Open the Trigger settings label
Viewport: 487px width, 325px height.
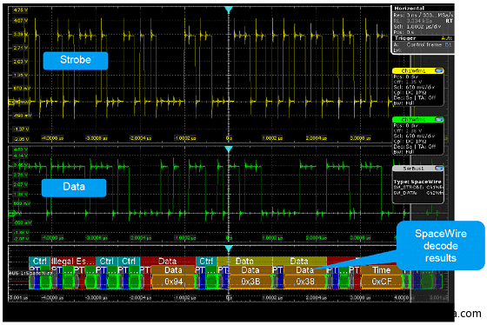click(x=405, y=38)
